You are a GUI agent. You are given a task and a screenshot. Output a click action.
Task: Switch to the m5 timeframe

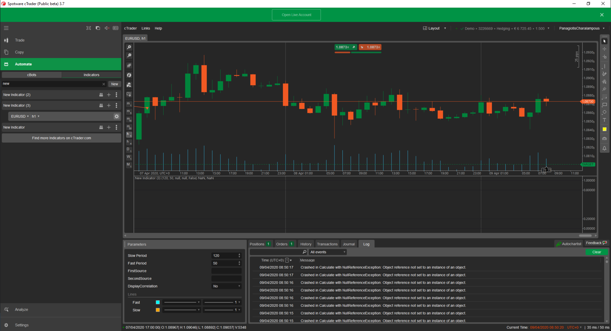tap(129, 112)
